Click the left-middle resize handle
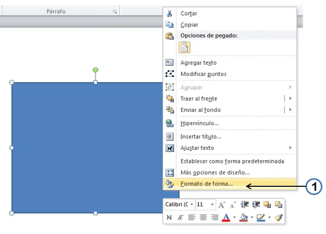 (12, 148)
